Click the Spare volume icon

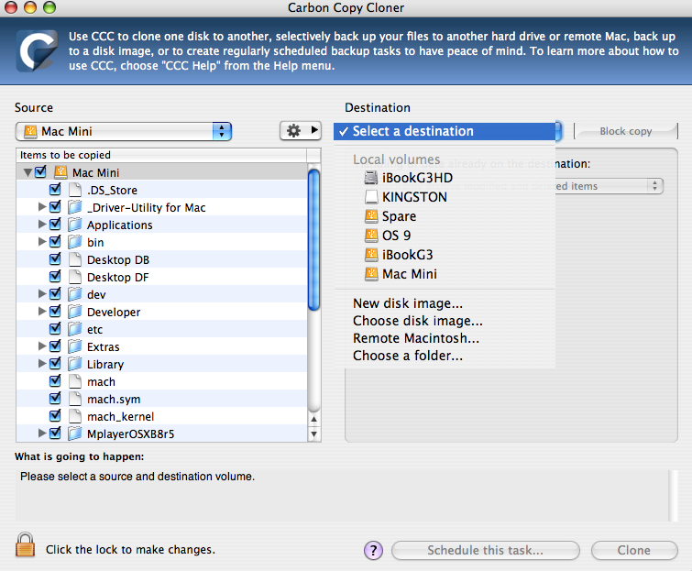[x=371, y=216]
